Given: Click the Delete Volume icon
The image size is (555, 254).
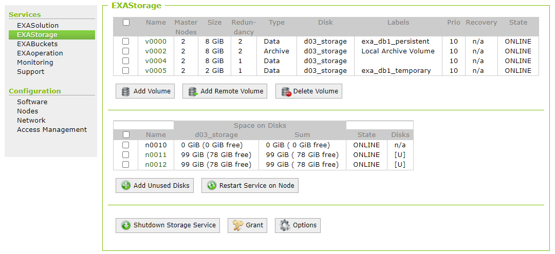Looking at the screenshot, I should pos(286,91).
